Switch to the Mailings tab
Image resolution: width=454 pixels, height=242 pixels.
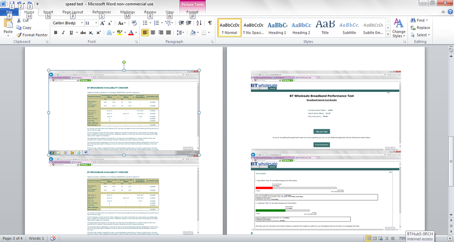click(x=127, y=12)
